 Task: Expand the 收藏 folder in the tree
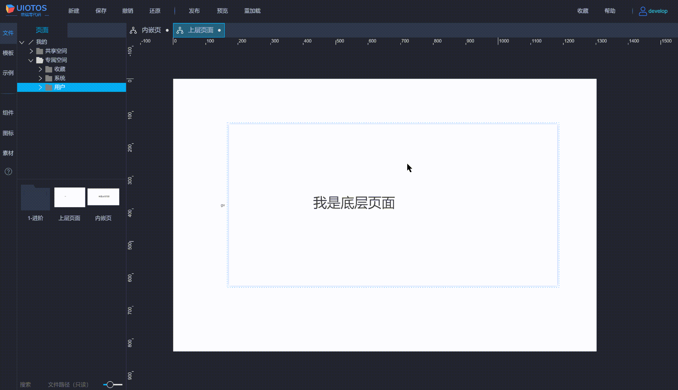click(40, 69)
